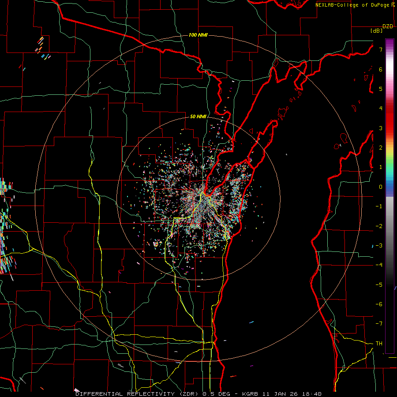
Task: Click the -1 value on the color scale
Action: (x=379, y=206)
